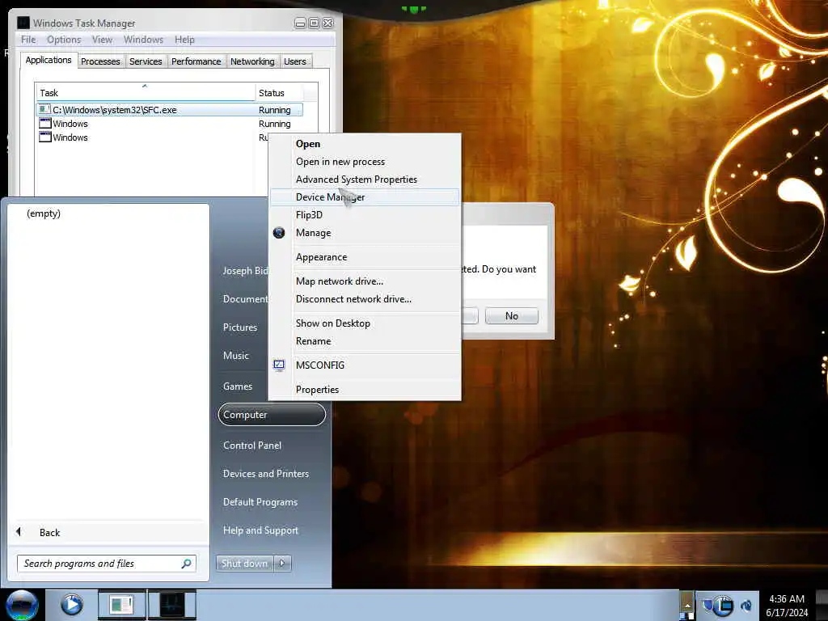Viewport: 828px width, 621px height.
Task: Open the View menu in Task Manager
Action: click(x=102, y=40)
